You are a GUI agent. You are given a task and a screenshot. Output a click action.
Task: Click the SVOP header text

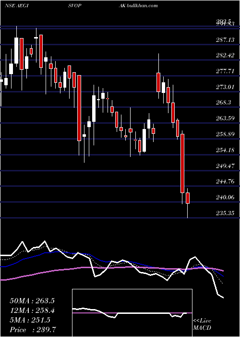pos(74,6)
